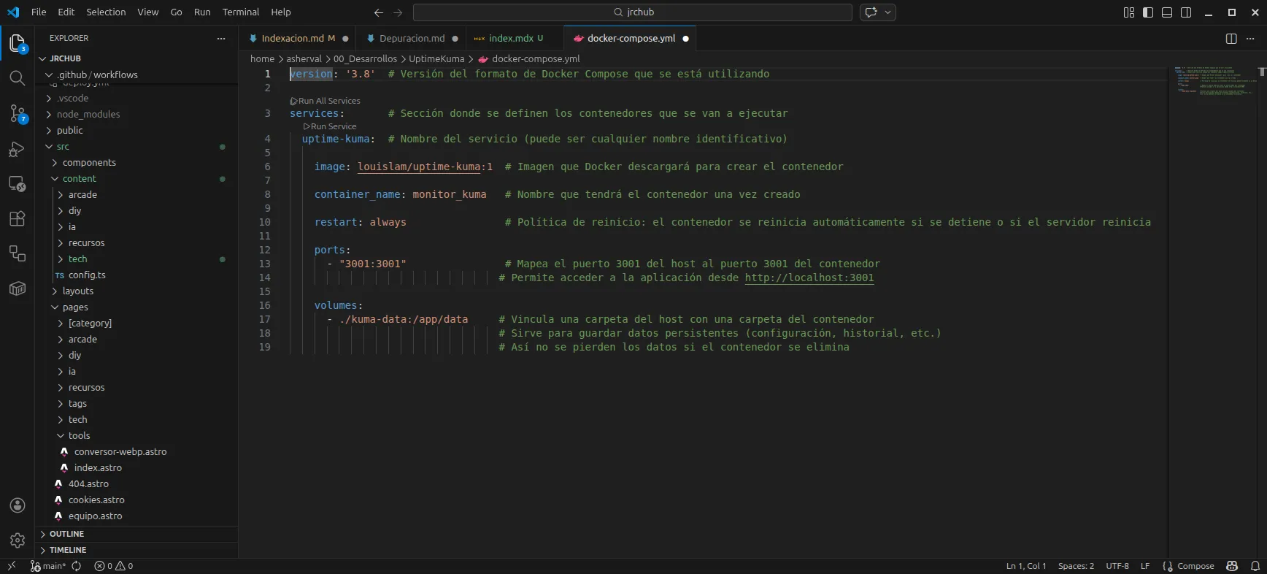The height and width of the screenshot is (574, 1267).
Task: Open the Accounts icon
Action: [18, 505]
